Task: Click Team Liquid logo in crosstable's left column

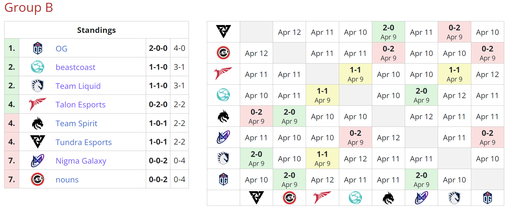Action: 224,158
